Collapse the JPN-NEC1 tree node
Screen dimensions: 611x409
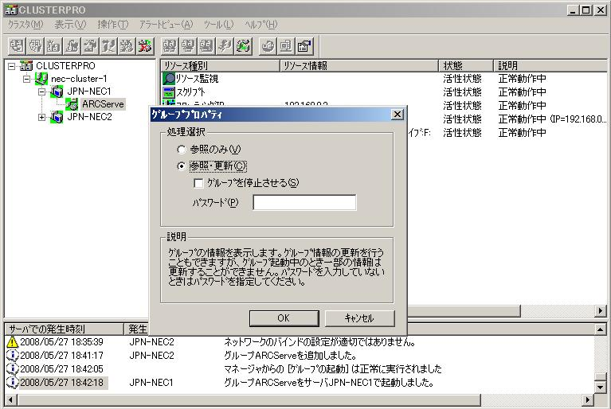click(x=41, y=92)
